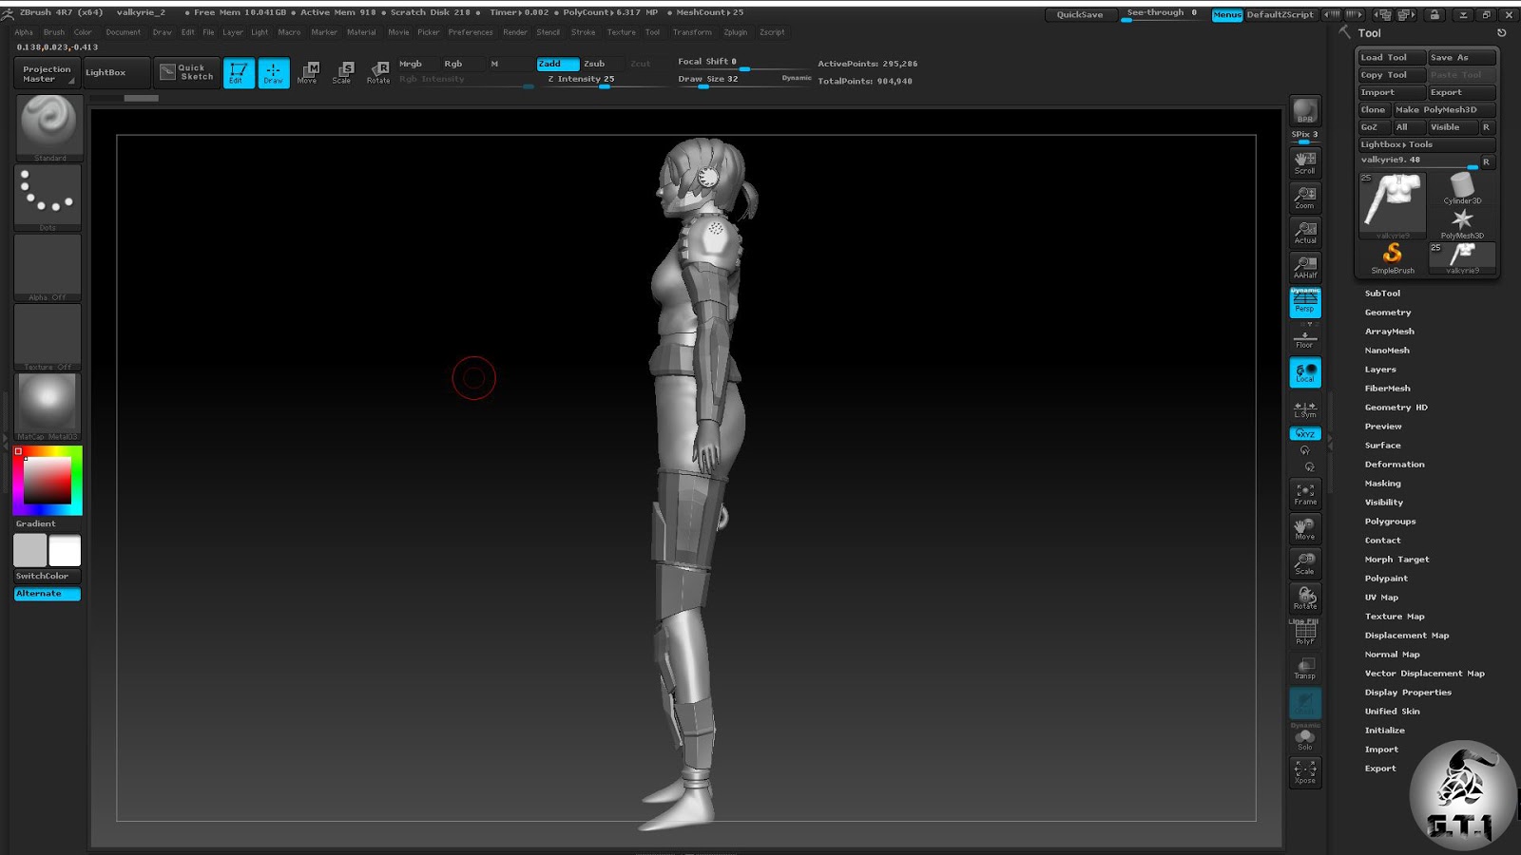
Task: Expand the Geometry subpalette
Action: click(x=1388, y=312)
